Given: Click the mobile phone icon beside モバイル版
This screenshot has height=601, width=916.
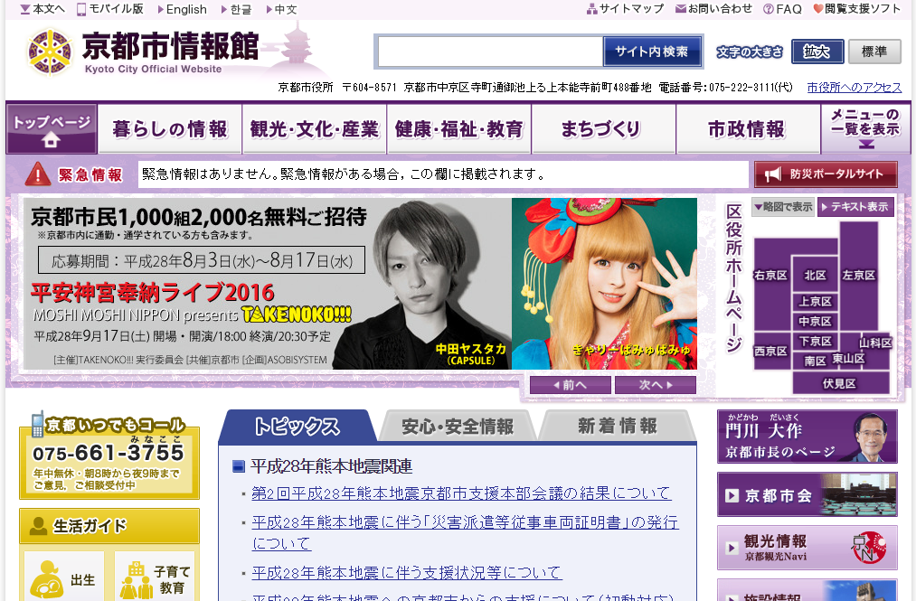Looking at the screenshot, I should point(81,9).
